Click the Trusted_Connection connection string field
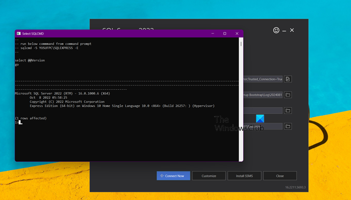 tap(263, 79)
